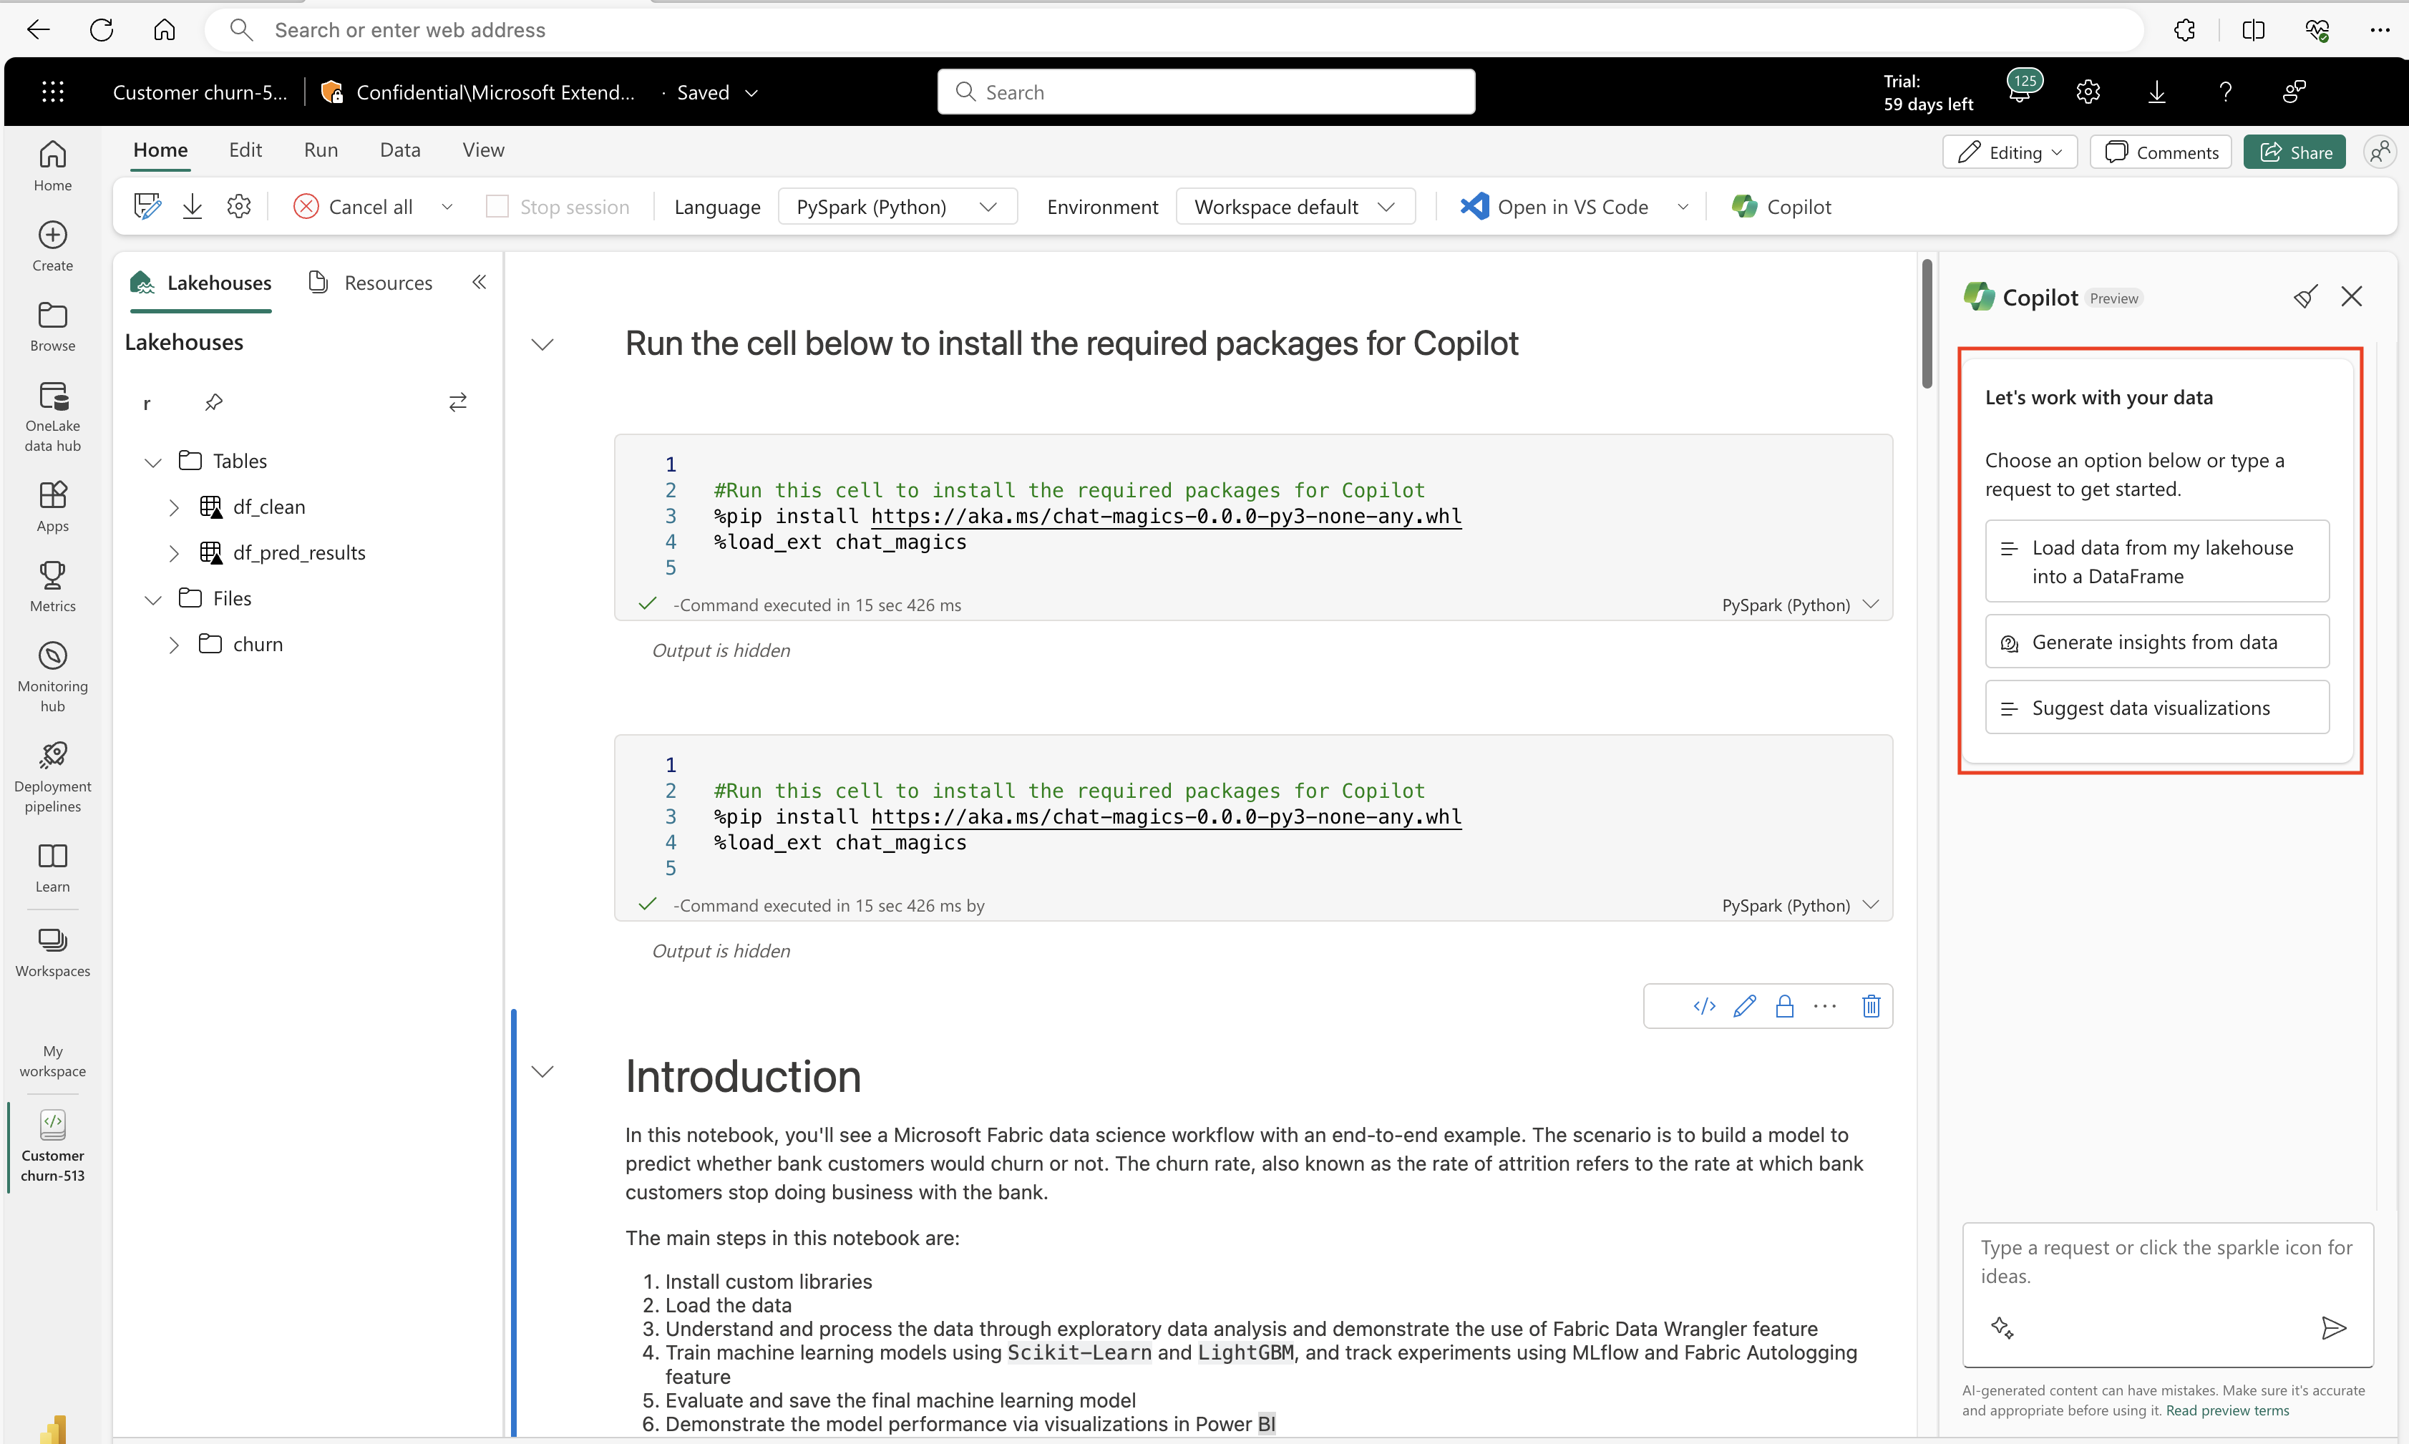
Task: Click Open in VS Code
Action: [x=1554, y=206]
